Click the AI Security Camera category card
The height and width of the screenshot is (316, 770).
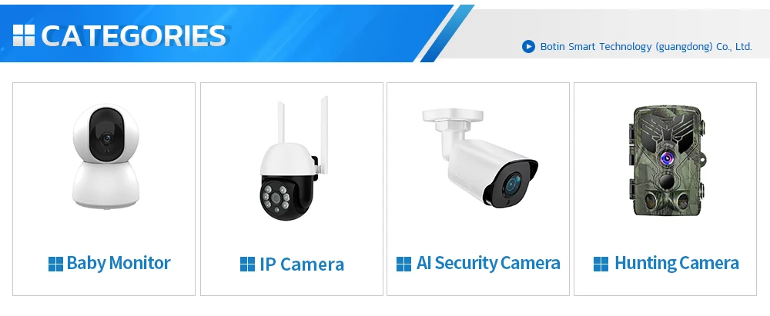(478, 189)
